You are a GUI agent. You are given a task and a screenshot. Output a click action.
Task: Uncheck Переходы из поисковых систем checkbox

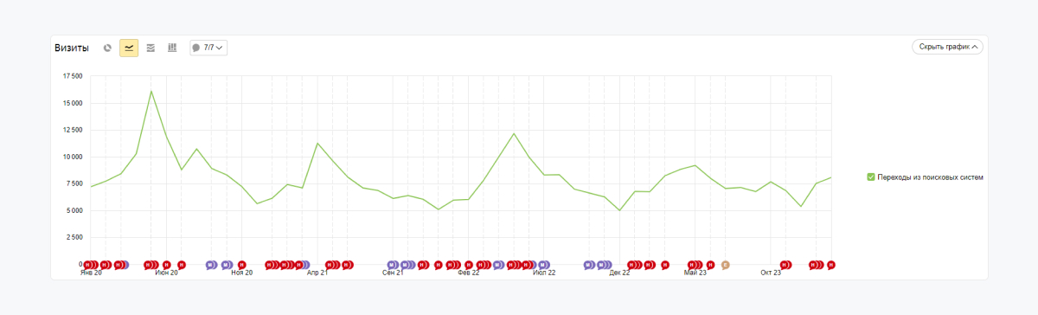click(x=871, y=177)
